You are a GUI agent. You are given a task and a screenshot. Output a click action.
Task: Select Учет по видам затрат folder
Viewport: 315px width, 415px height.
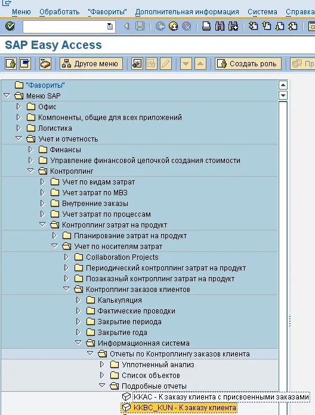98,182
